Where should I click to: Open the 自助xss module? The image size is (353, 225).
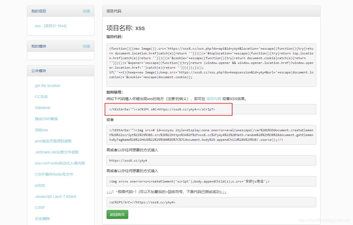pyautogui.click(x=42, y=130)
